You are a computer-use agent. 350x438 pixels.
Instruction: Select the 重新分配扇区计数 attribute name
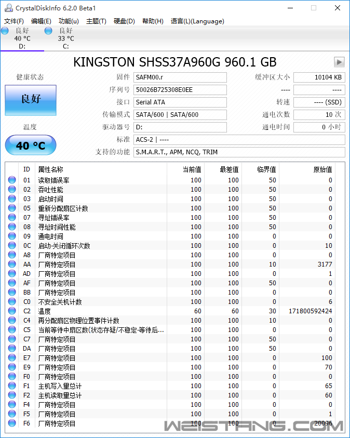click(63, 208)
